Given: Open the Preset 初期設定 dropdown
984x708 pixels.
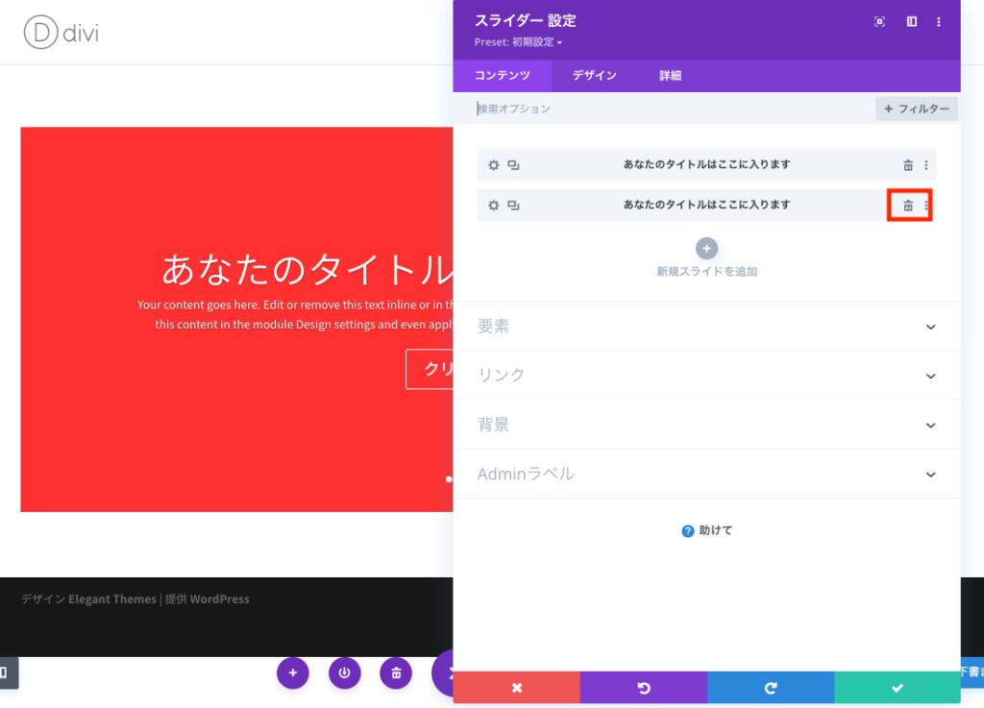Looking at the screenshot, I should pos(519,42).
